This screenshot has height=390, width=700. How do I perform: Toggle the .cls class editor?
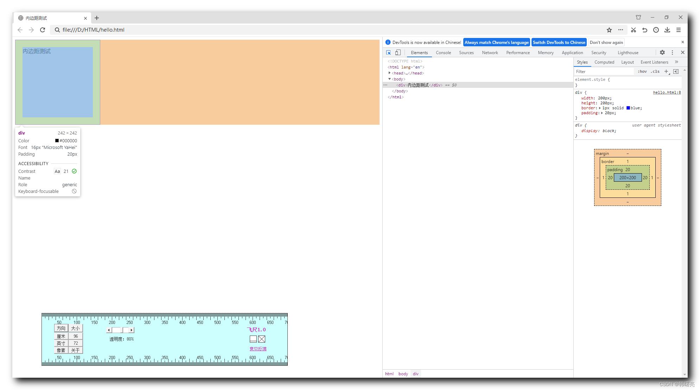click(655, 71)
